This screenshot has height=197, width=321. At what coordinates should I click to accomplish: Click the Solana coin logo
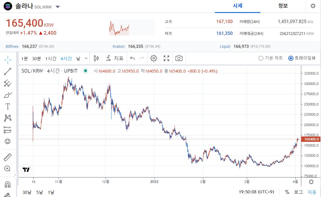pos(8,6)
